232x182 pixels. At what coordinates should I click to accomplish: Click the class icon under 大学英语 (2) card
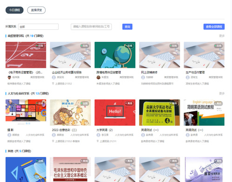(98, 141)
